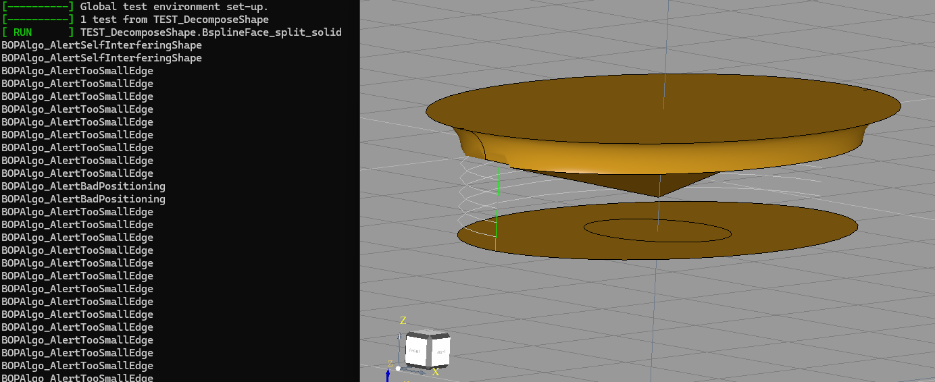Click the first BOPAlgo_AlertBadPositioning line
This screenshot has height=382, width=935.
pos(83,186)
